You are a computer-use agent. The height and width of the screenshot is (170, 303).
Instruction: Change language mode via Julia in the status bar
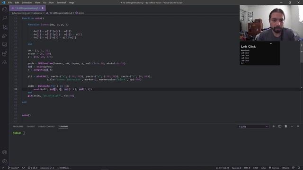pos(263,168)
